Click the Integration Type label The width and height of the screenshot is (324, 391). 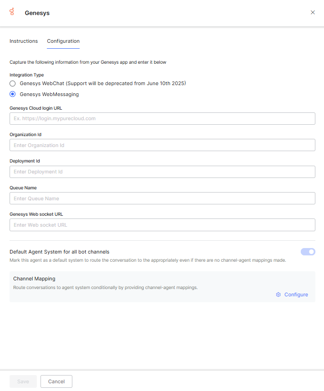click(x=26, y=75)
